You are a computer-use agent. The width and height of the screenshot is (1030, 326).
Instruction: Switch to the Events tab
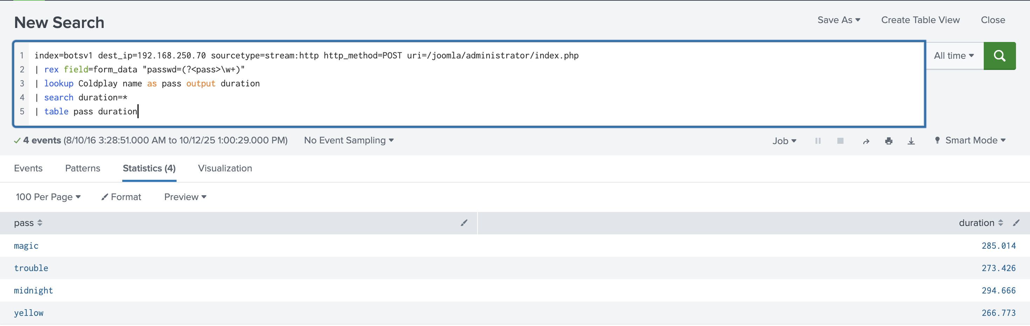coord(28,168)
